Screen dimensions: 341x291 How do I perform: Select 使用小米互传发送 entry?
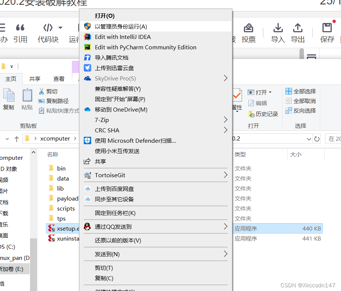[156, 151]
